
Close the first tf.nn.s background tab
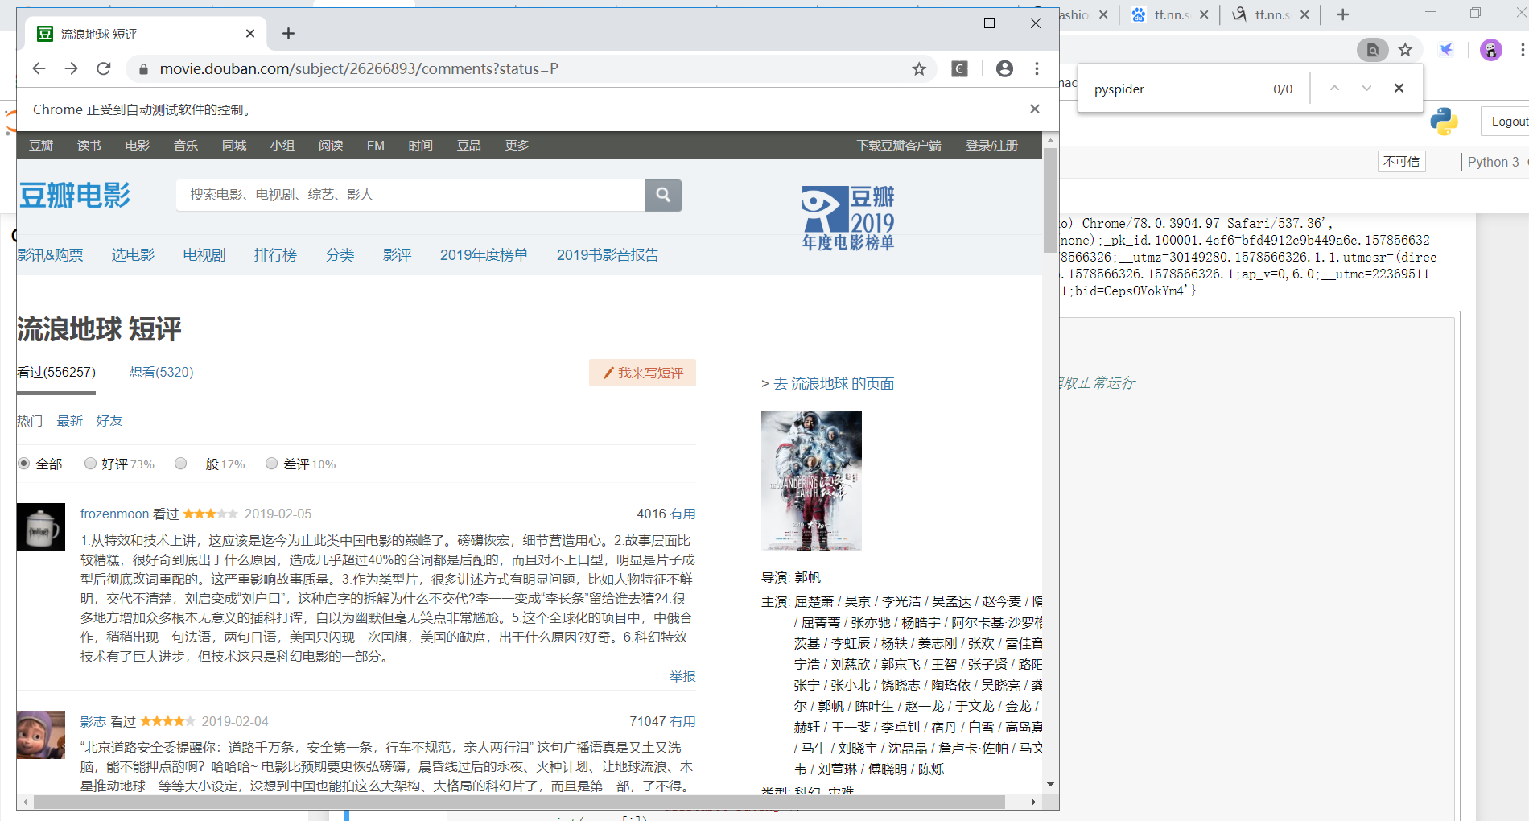tap(1204, 14)
